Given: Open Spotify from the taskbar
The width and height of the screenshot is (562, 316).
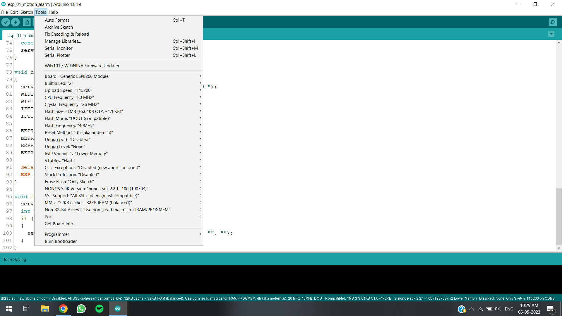Looking at the screenshot, I should click(x=99, y=308).
